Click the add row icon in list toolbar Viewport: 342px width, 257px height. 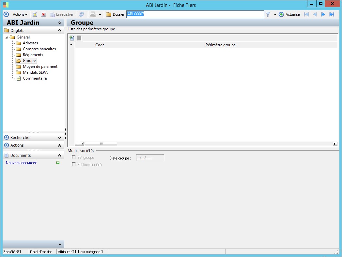point(72,38)
